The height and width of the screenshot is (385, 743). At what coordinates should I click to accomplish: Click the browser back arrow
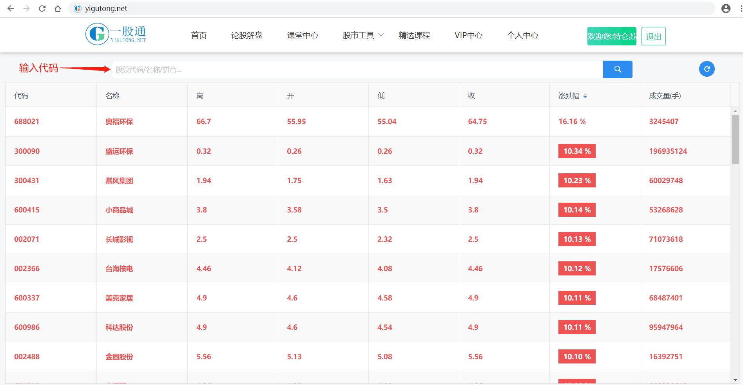coord(11,8)
